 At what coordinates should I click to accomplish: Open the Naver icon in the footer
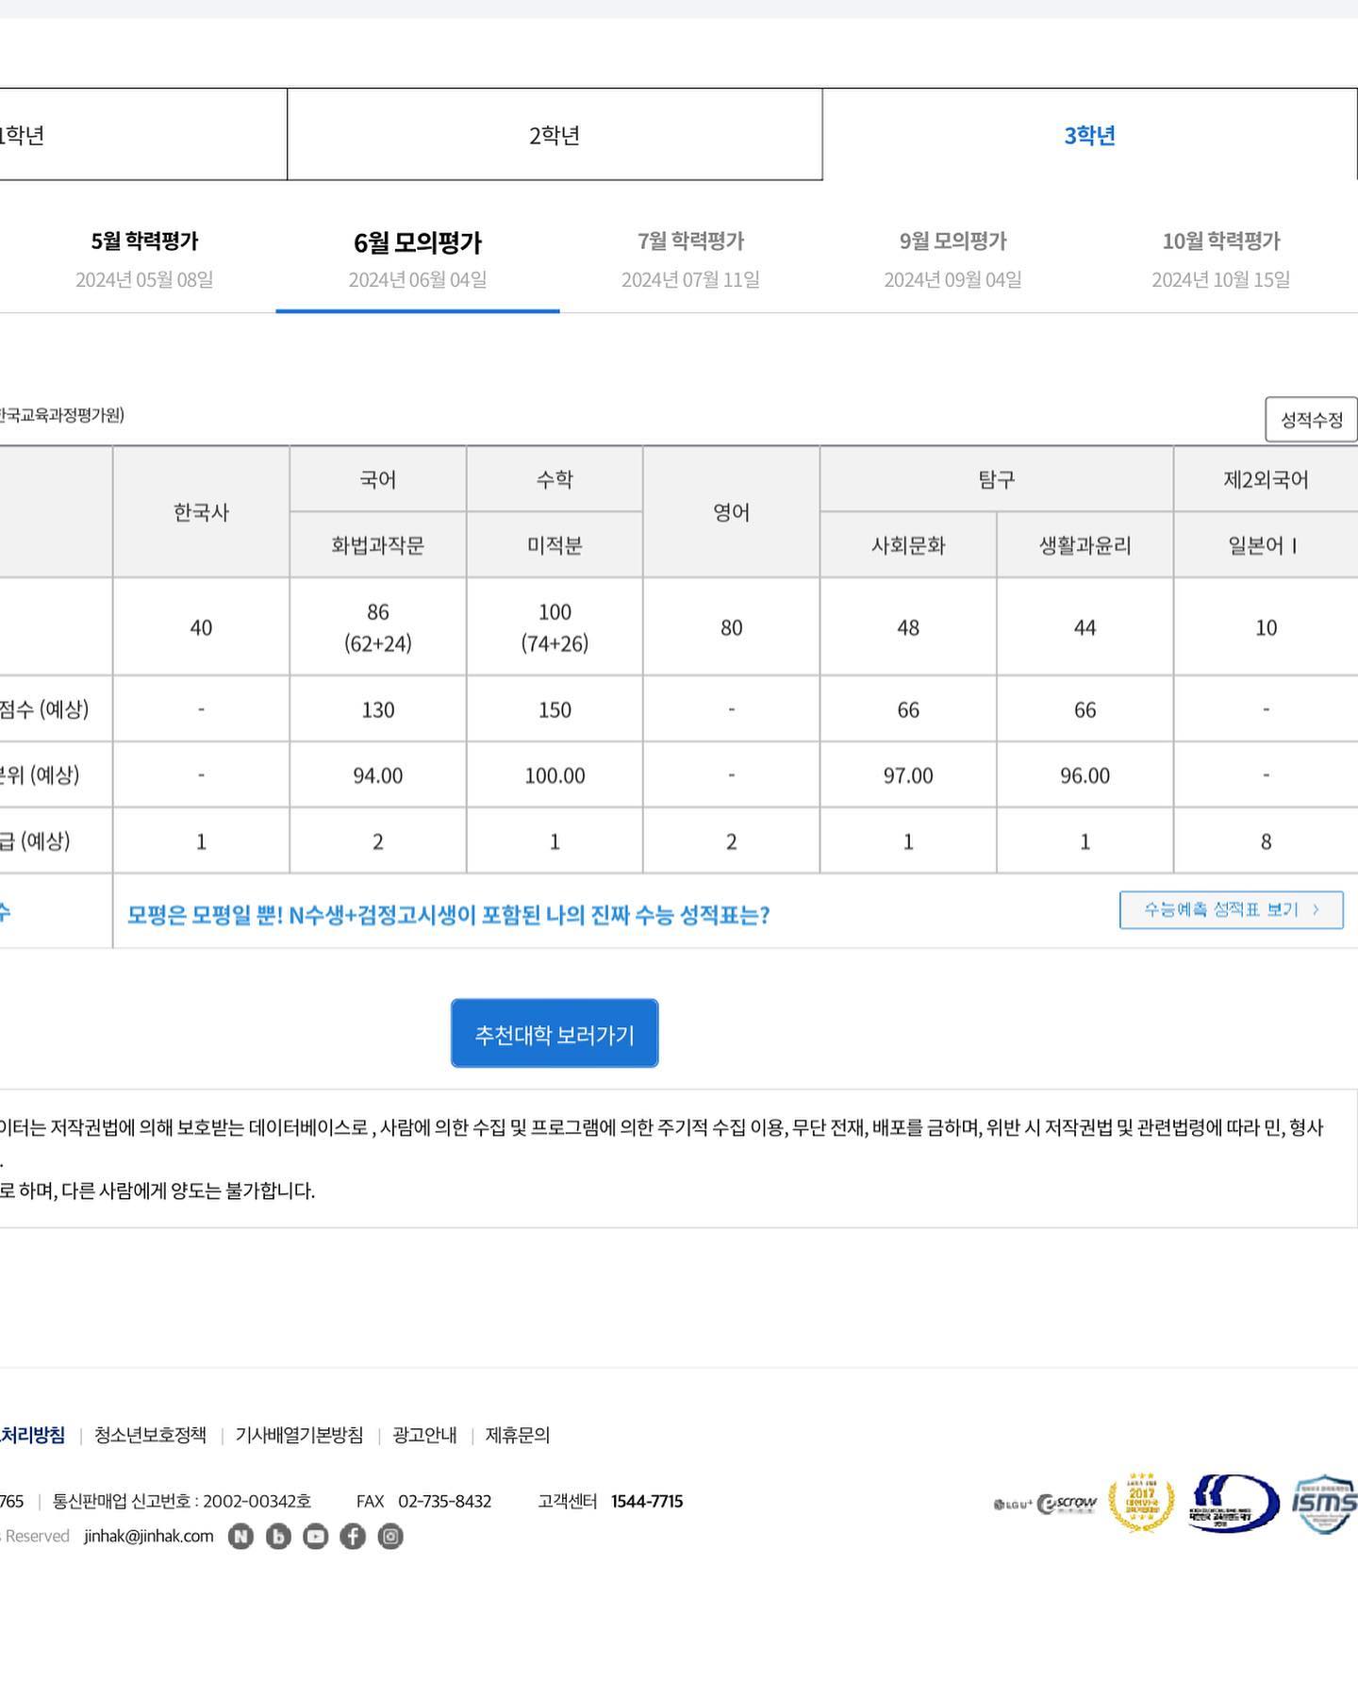point(240,1537)
